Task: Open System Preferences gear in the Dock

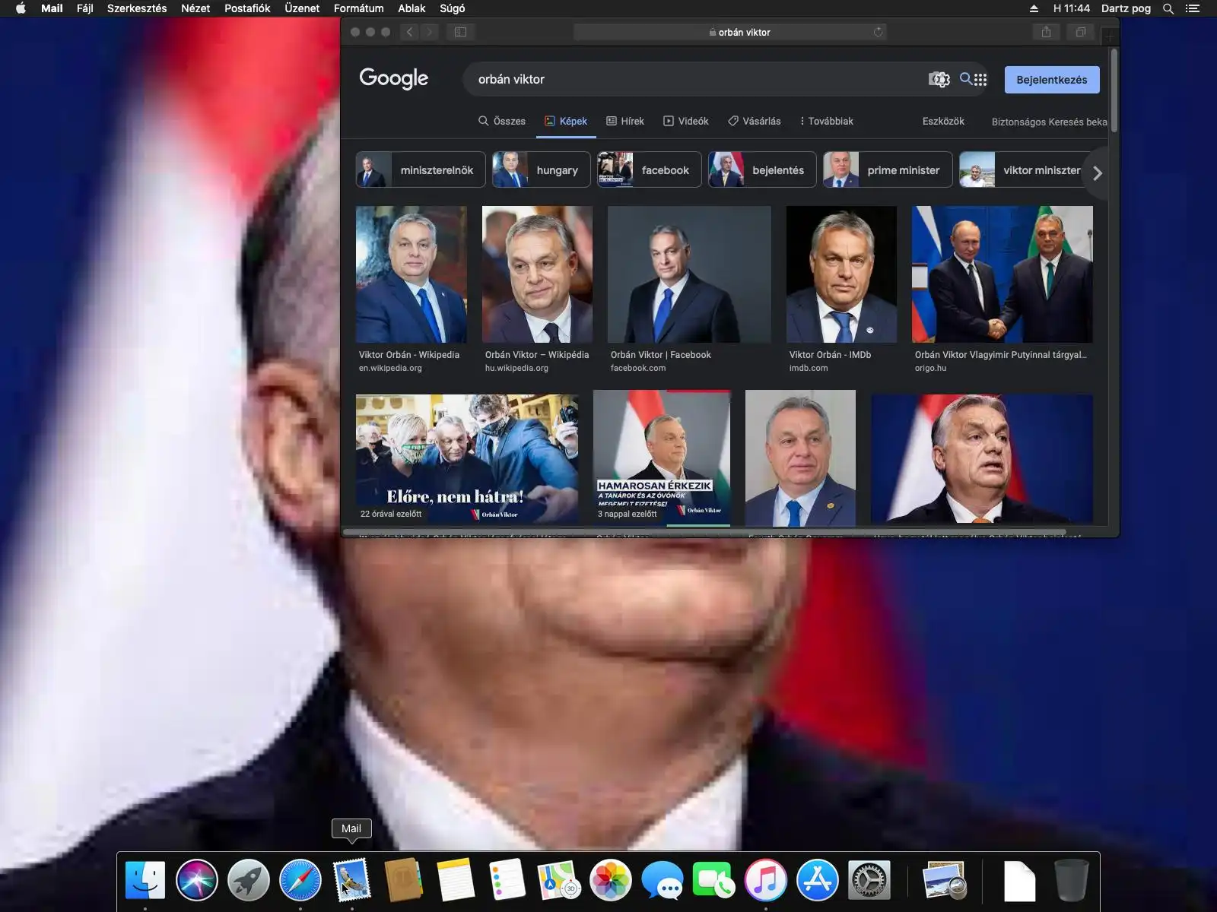Action: tap(869, 880)
